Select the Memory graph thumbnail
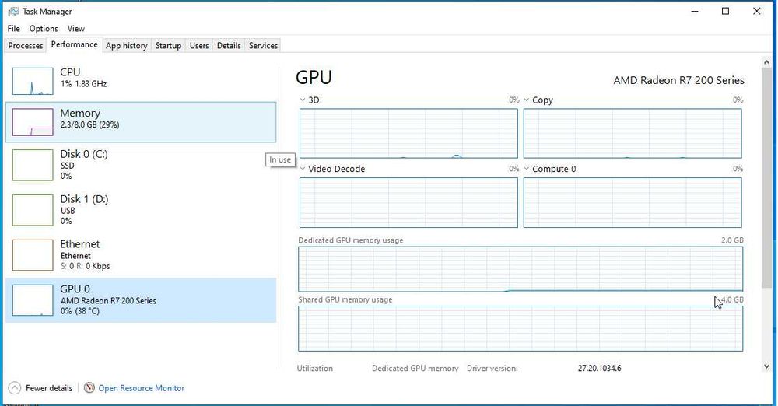778x406 pixels. click(33, 122)
